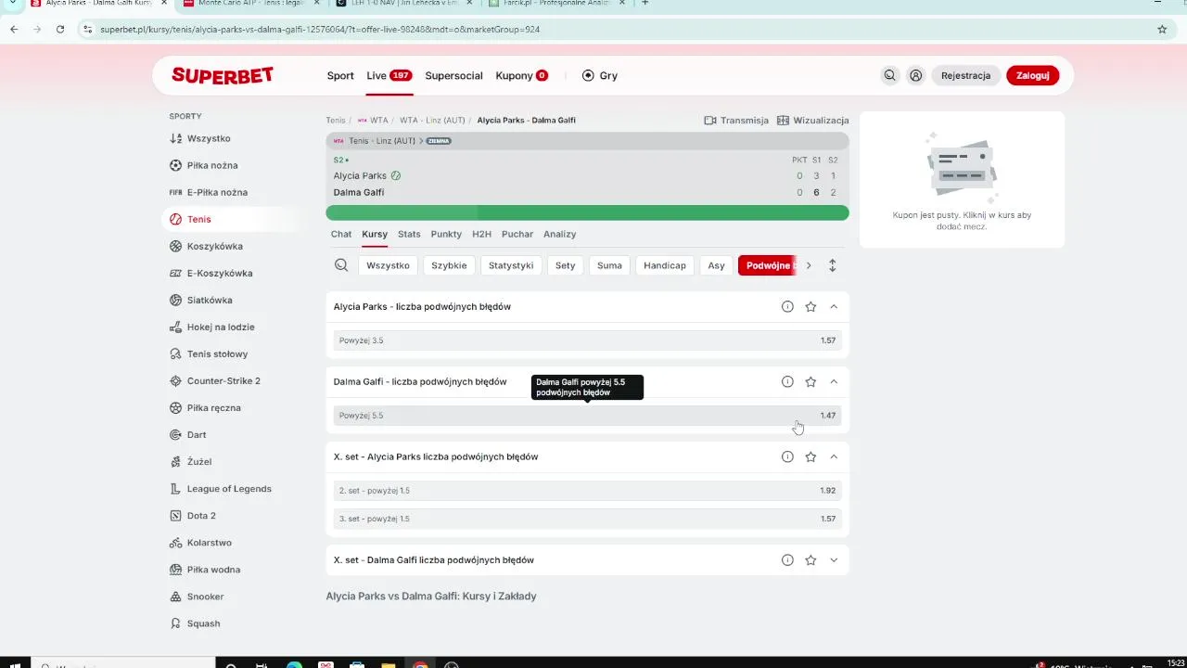Pick 3. set powyżej 1.5 odds
This screenshot has width=1187, height=668.
point(587,519)
